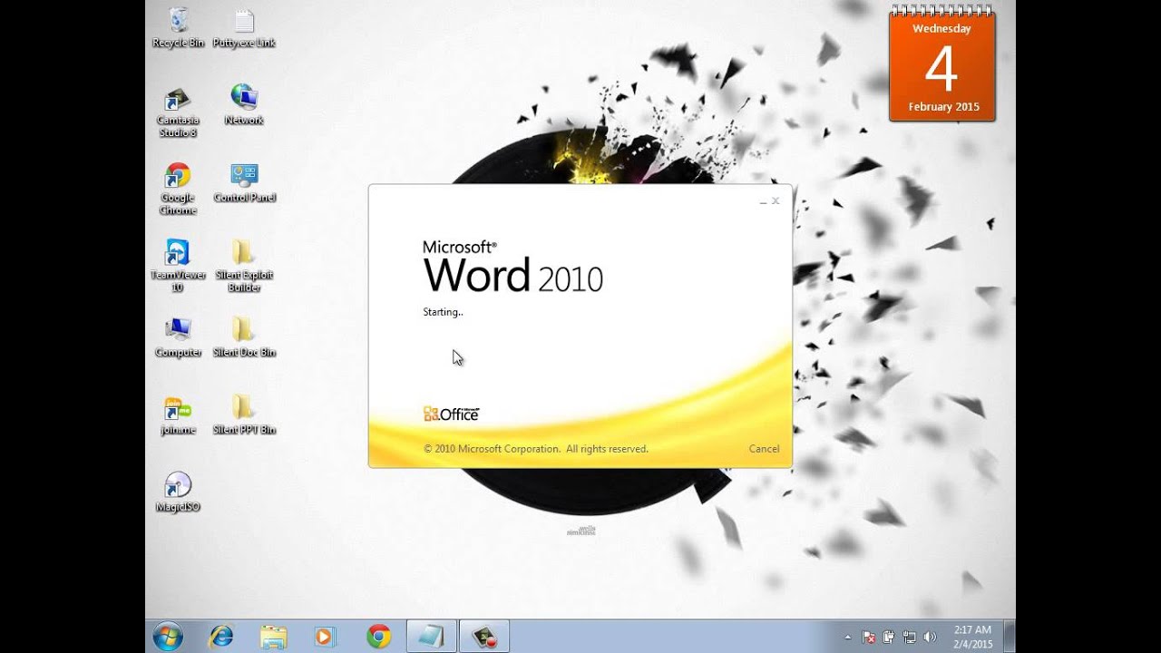Image resolution: width=1161 pixels, height=653 pixels.
Task: Click the Office logo on splash screen
Action: (451, 414)
